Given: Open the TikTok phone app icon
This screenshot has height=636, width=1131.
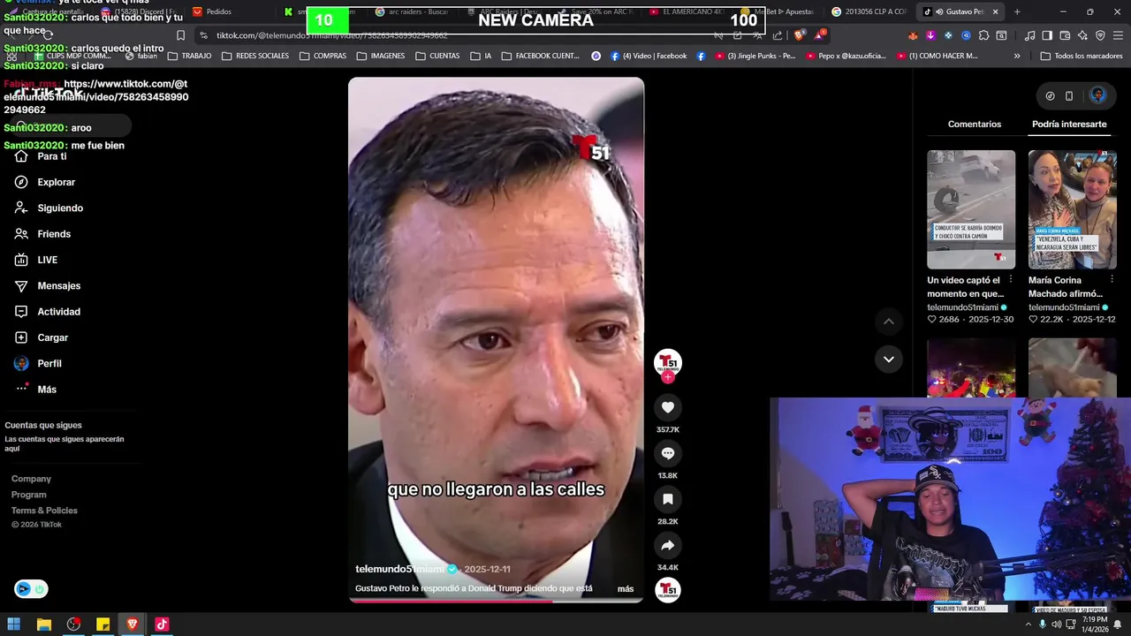Looking at the screenshot, I should coord(1069,95).
